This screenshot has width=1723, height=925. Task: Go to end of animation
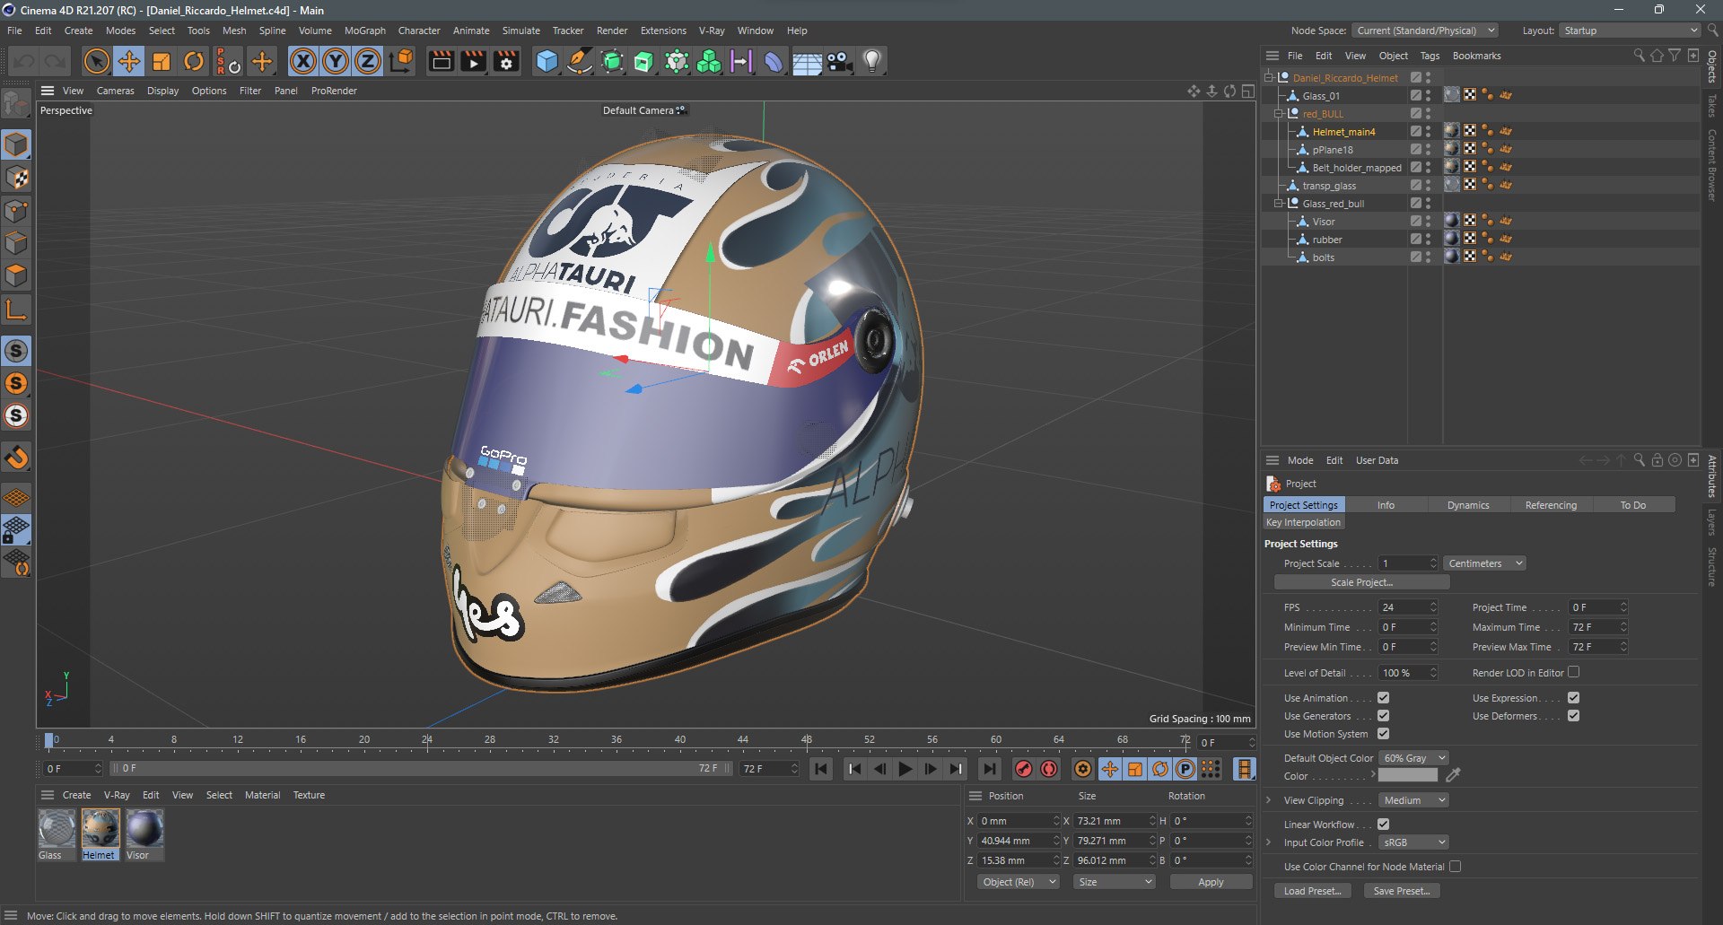pyautogui.click(x=989, y=769)
